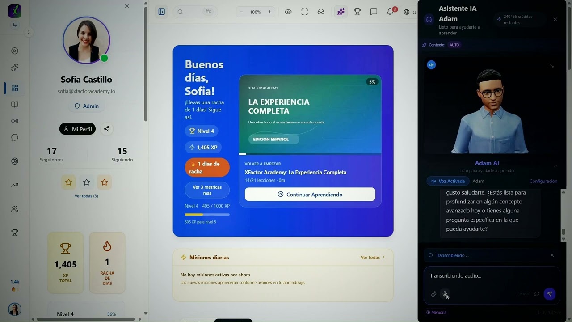Open the courses book icon in sidebar
The image size is (572, 322).
[15, 104]
